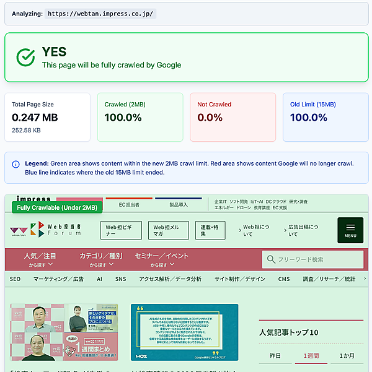Viewport: 372px width, 372px height.
Task: Open the Web担ビギナー button
Action: pos(121,230)
